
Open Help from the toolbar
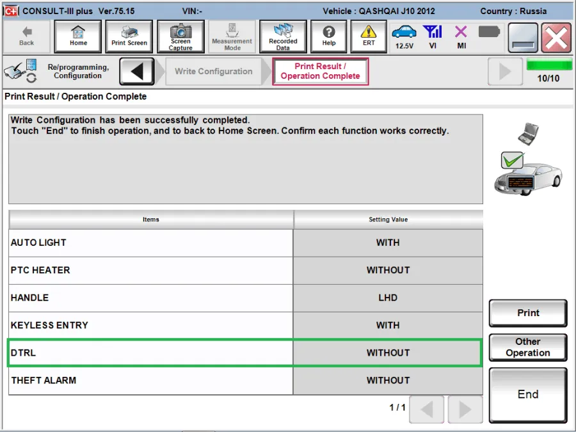[329, 36]
